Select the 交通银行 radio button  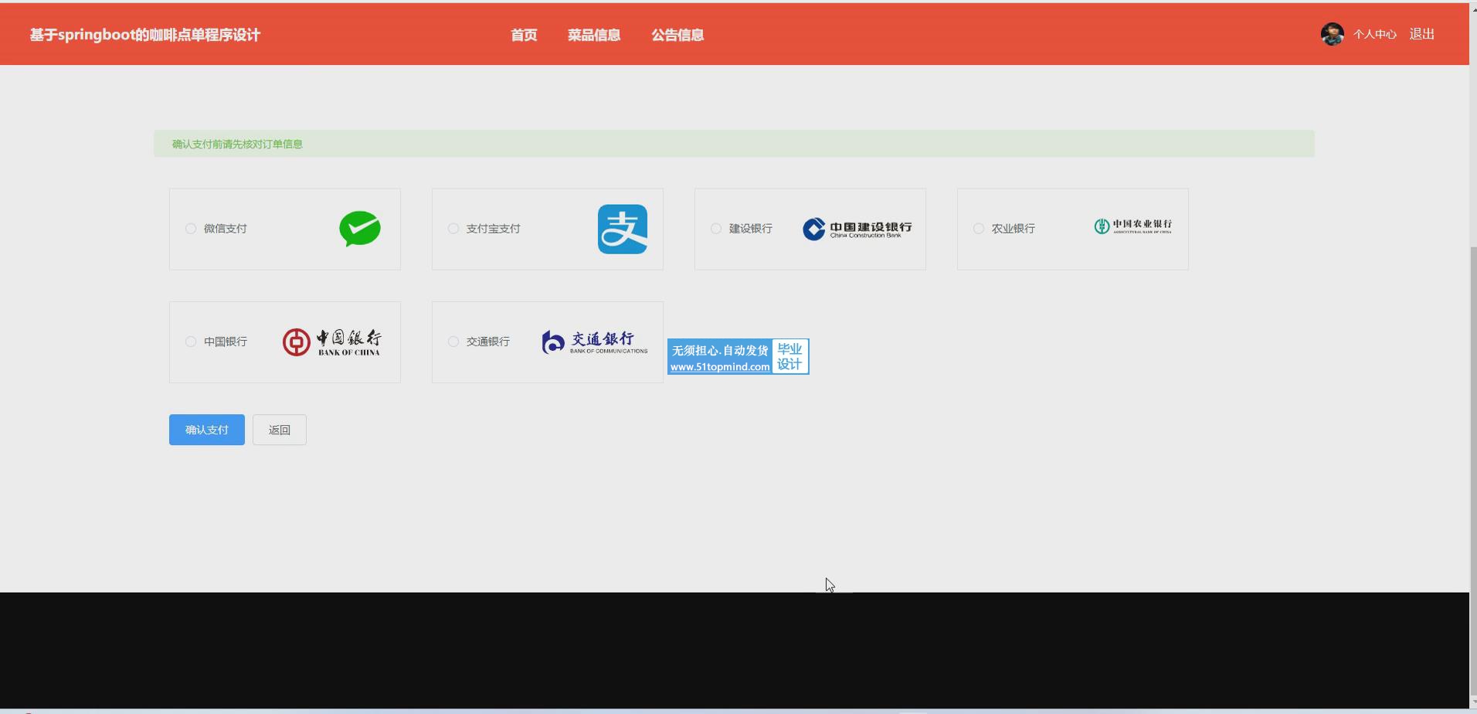coord(453,342)
